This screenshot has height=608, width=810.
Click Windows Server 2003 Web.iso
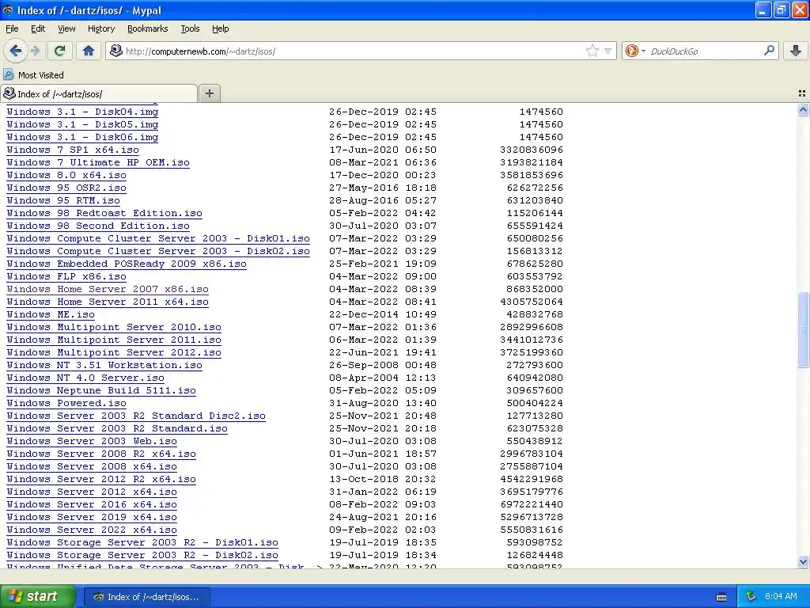(x=92, y=441)
